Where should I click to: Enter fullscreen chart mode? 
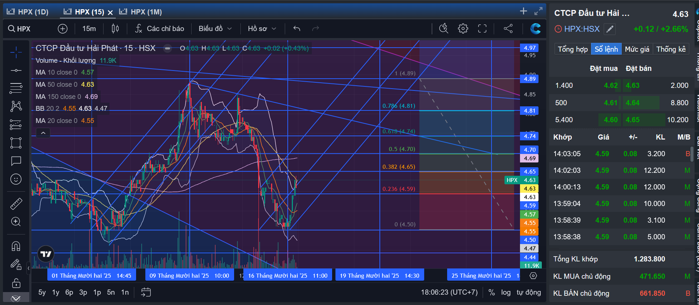[x=482, y=29]
